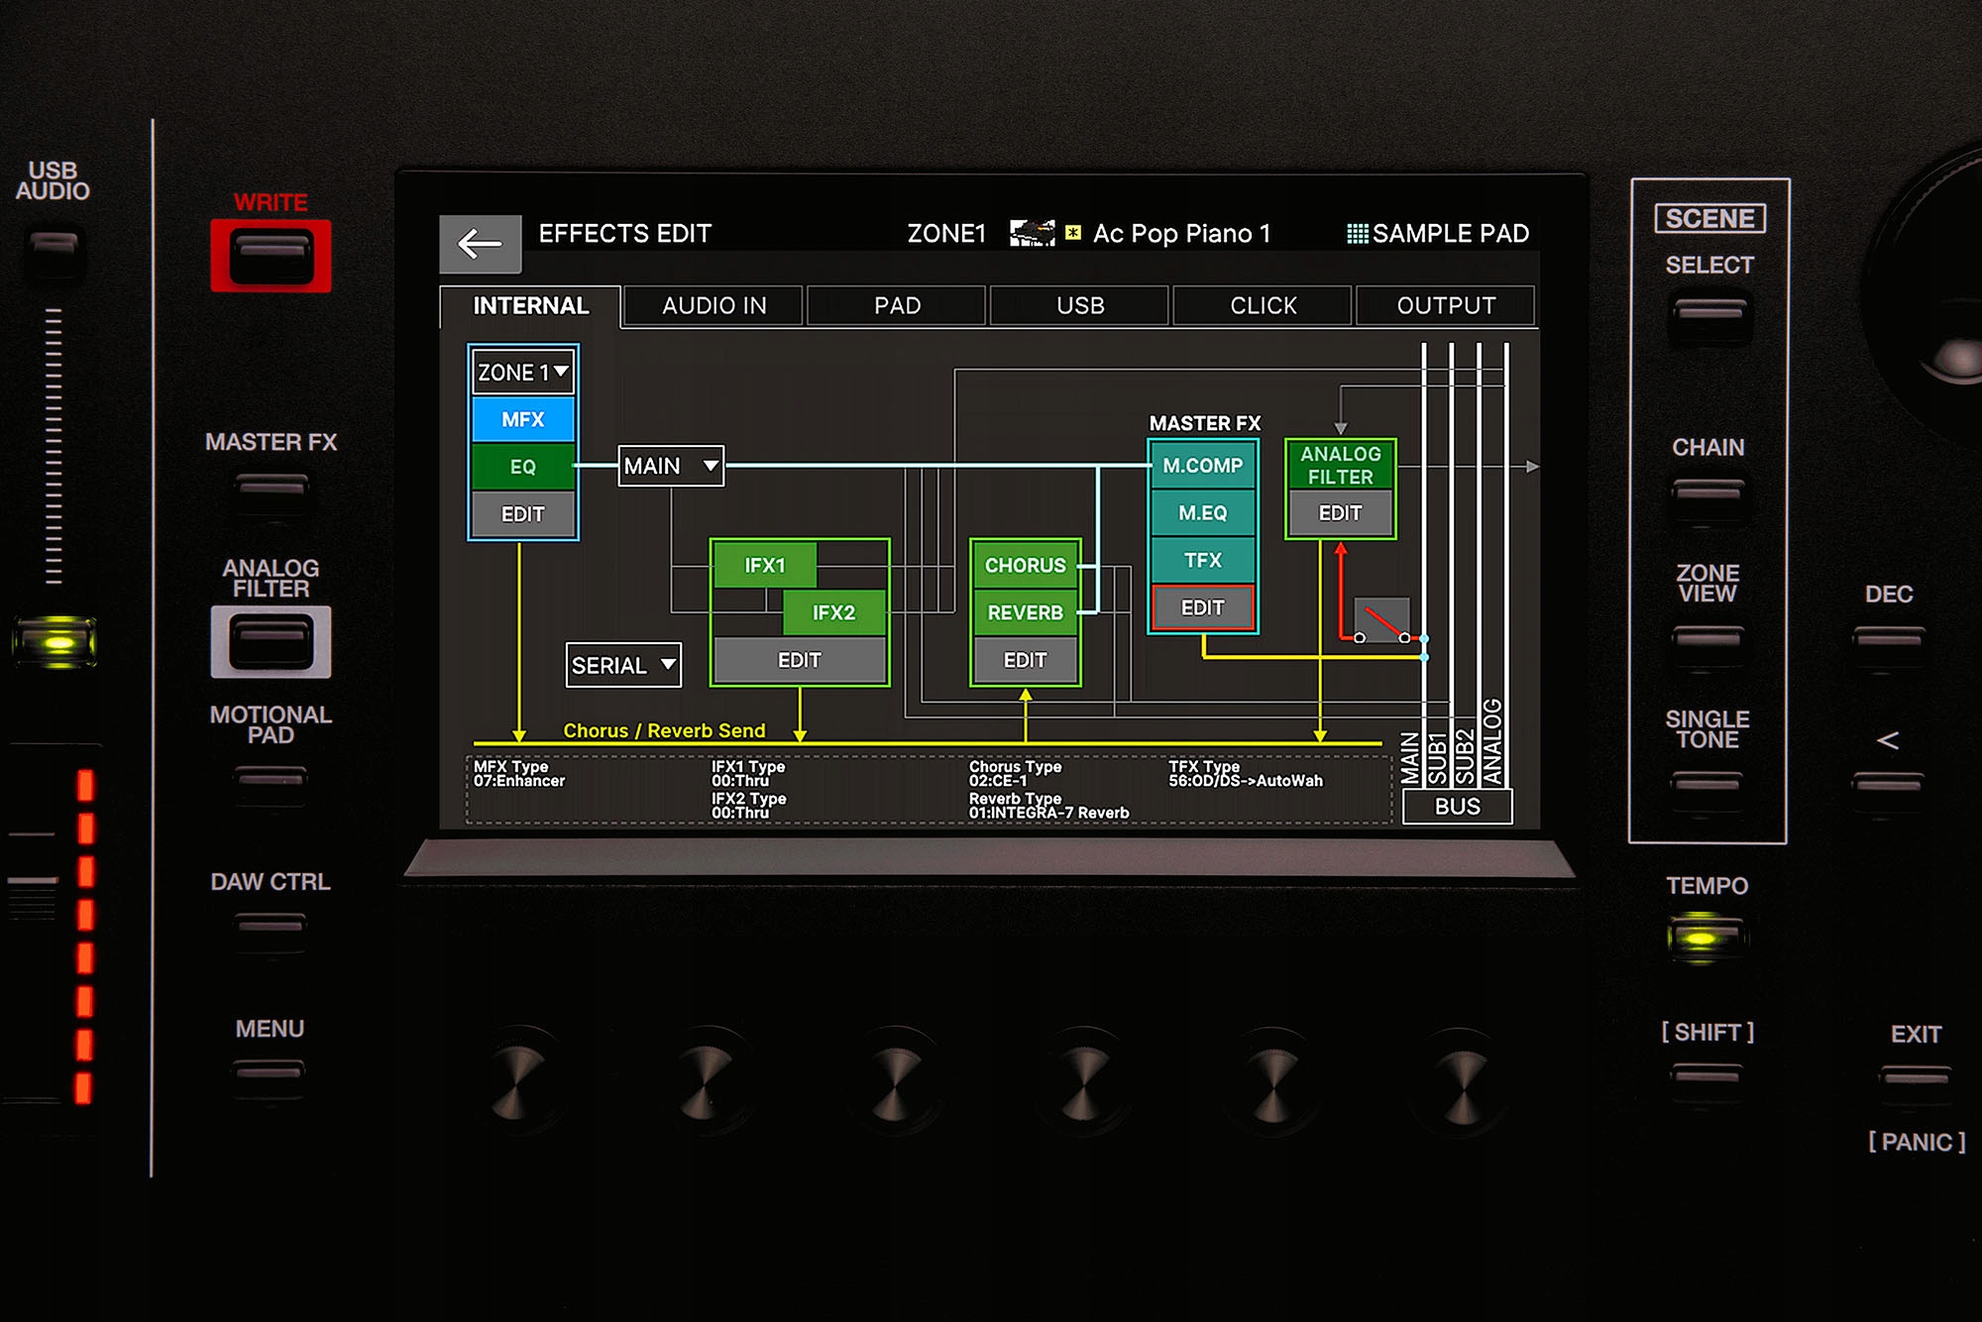The width and height of the screenshot is (1982, 1322).
Task: Select the M.COMP master compressor block
Action: 1202,465
